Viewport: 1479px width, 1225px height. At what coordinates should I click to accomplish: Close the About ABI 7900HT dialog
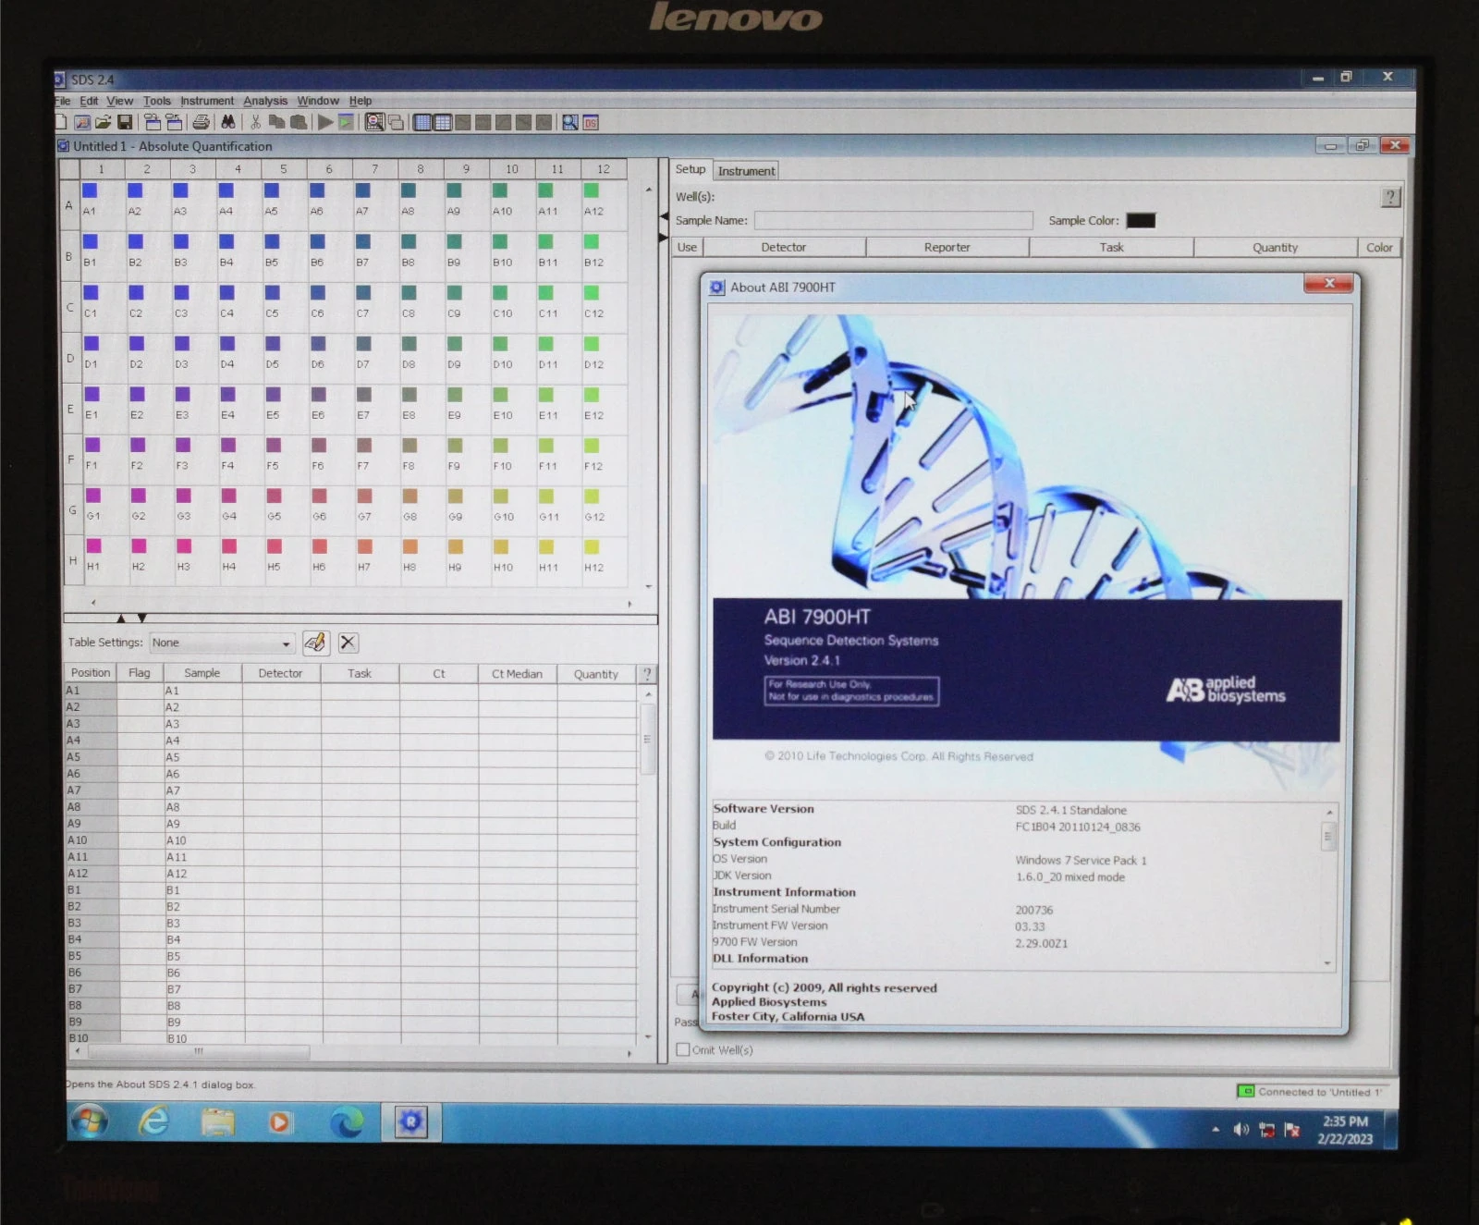pyautogui.click(x=1329, y=284)
